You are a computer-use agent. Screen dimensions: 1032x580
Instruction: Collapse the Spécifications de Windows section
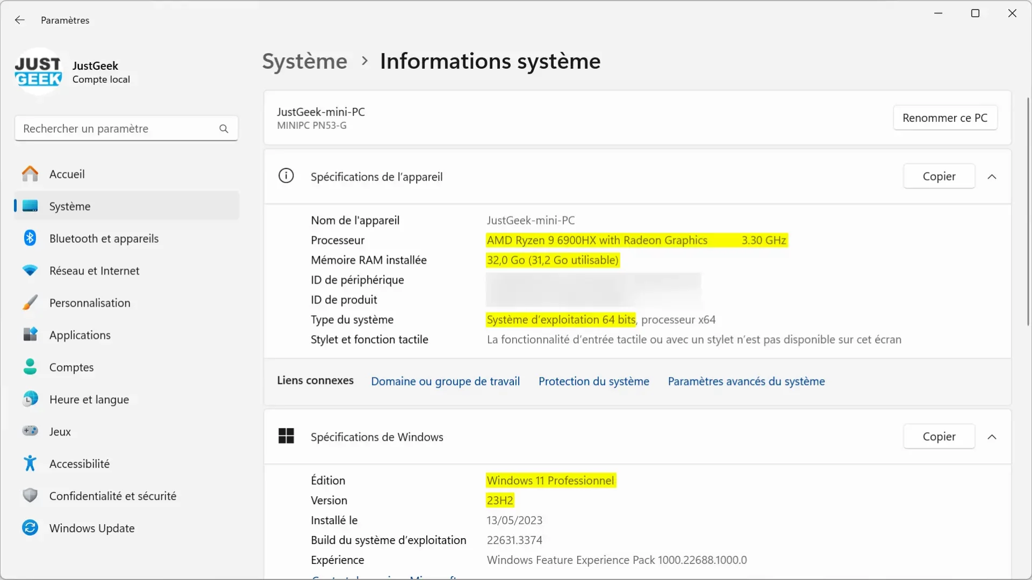click(992, 436)
